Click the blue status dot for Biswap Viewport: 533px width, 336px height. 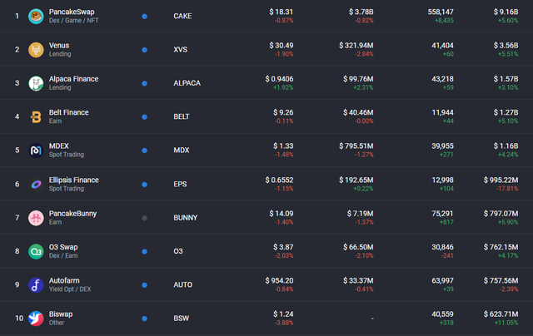pyautogui.click(x=144, y=319)
